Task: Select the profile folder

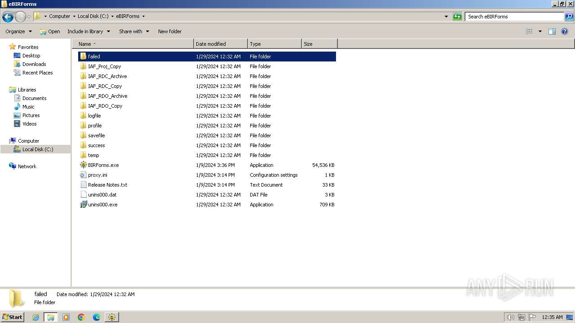Action: (x=207, y=126)
